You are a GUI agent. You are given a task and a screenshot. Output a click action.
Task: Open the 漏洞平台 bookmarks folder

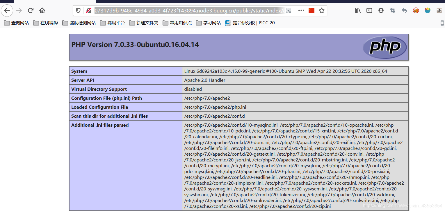(x=113, y=23)
